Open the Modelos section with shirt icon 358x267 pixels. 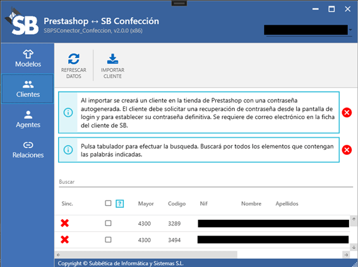[x=28, y=59]
